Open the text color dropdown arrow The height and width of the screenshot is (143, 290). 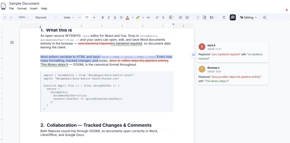click(133, 17)
